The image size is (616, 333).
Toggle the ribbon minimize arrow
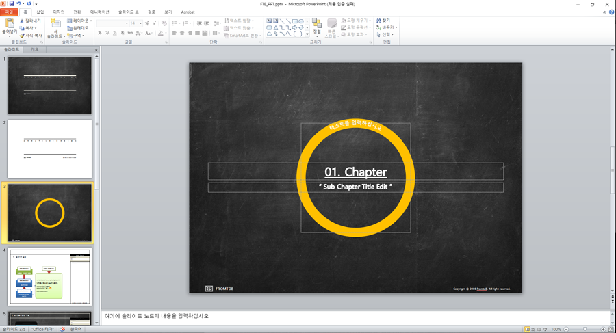[x=604, y=12]
